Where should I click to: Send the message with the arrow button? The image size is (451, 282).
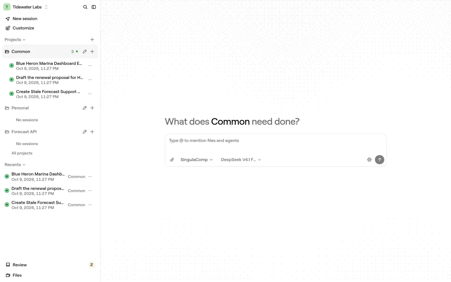click(379, 160)
